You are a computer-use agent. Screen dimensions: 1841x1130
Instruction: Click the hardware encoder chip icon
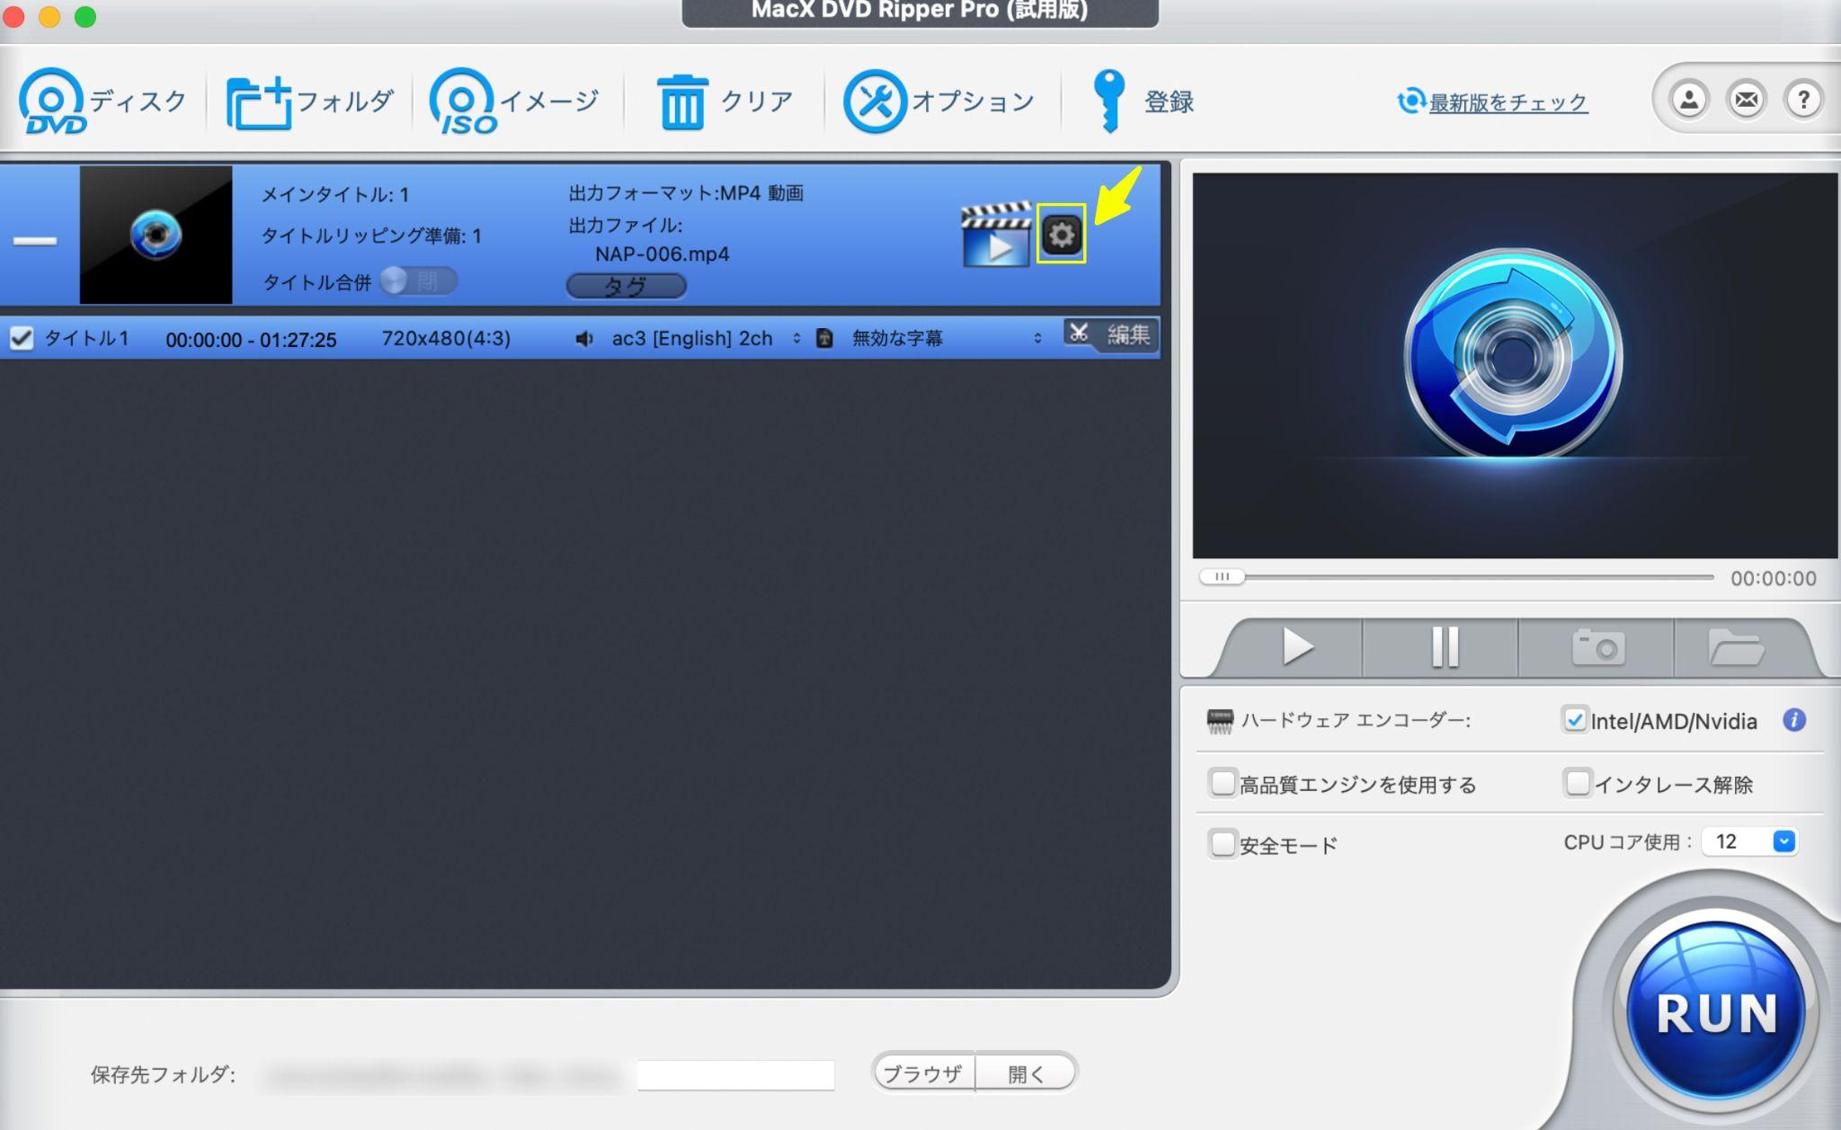[x=1220, y=721]
